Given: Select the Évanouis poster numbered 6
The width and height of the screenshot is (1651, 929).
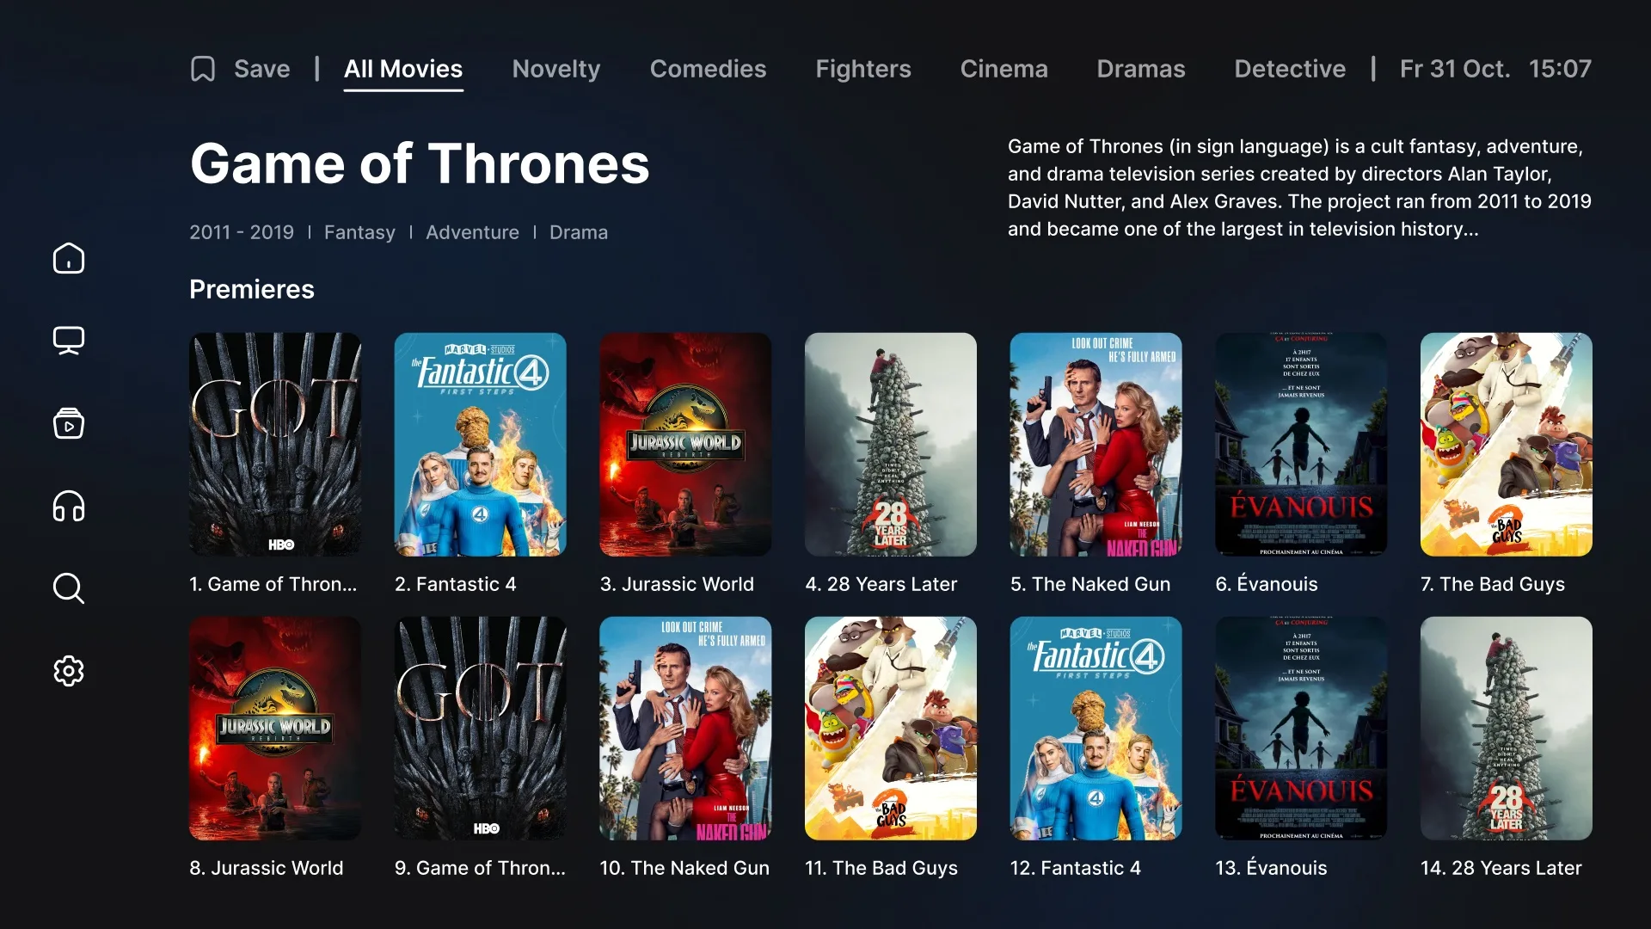Looking at the screenshot, I should (1301, 445).
